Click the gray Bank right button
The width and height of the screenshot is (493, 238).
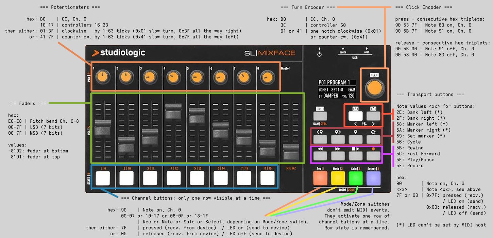373,116
